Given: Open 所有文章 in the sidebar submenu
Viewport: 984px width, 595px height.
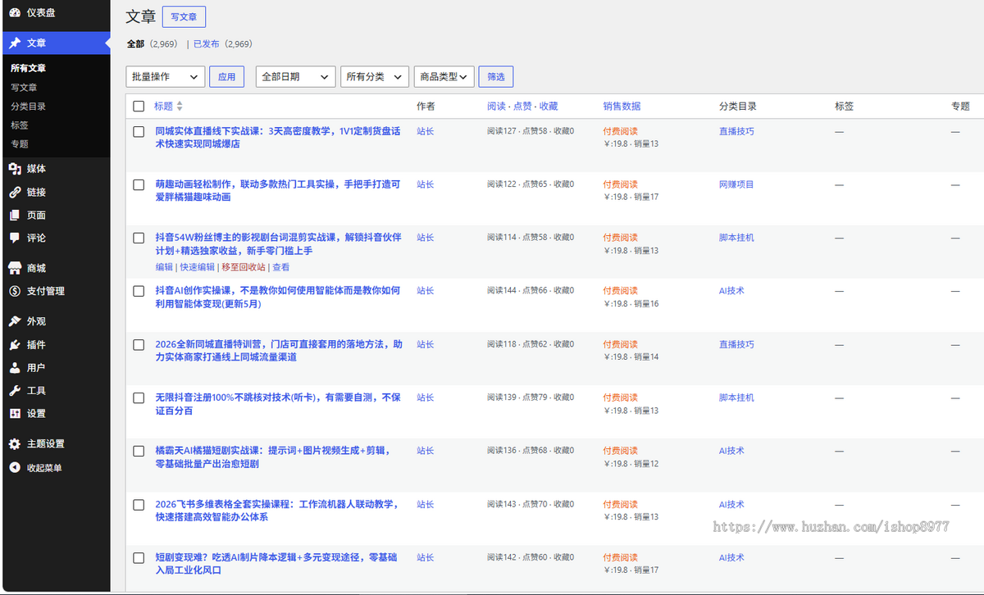Looking at the screenshot, I should coord(29,68).
